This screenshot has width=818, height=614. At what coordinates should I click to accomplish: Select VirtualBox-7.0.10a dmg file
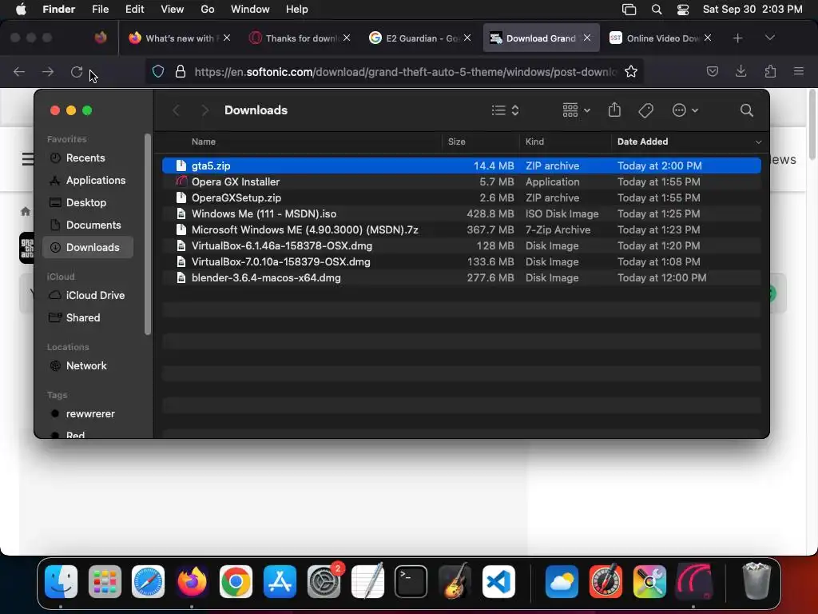point(461,261)
